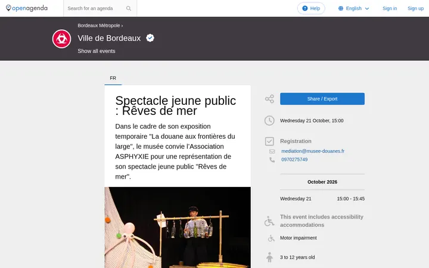Select the Wednesday 21 timing row

[322, 199]
